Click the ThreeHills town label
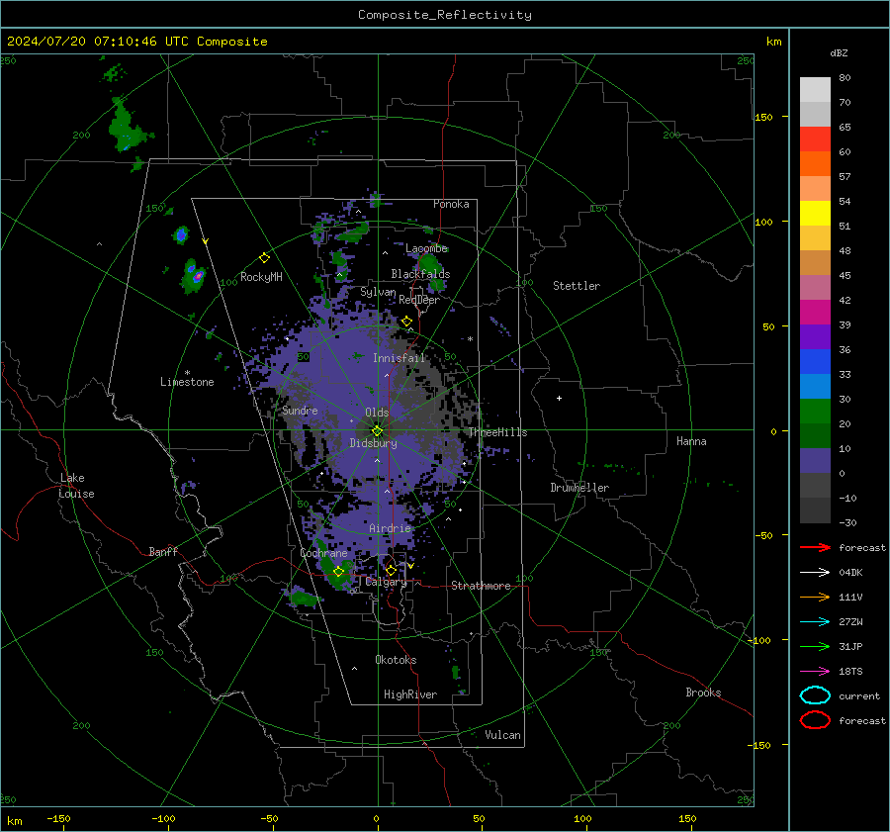This screenshot has height=832, width=890. coord(497,432)
